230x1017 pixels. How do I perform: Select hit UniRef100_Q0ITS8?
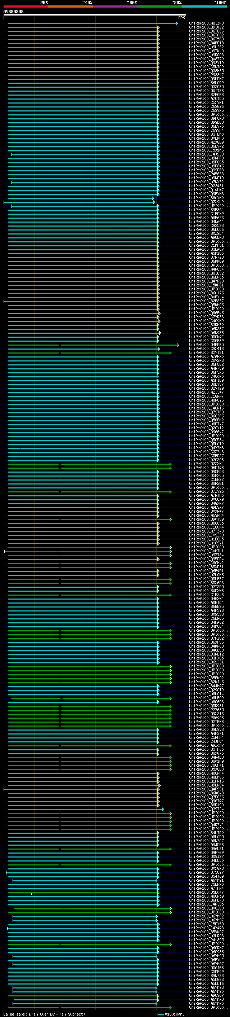206,91
